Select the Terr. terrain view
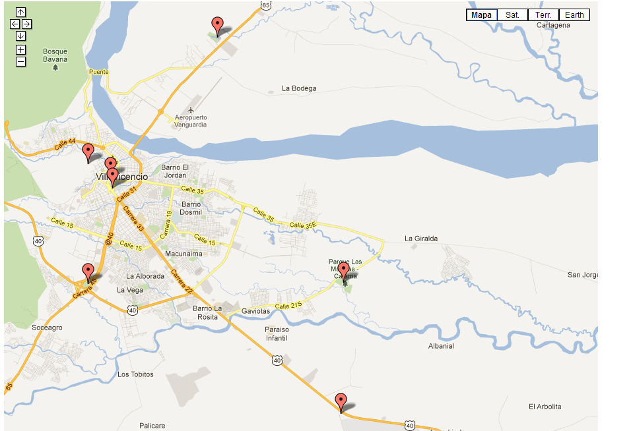633x431 pixels. pyautogui.click(x=543, y=15)
